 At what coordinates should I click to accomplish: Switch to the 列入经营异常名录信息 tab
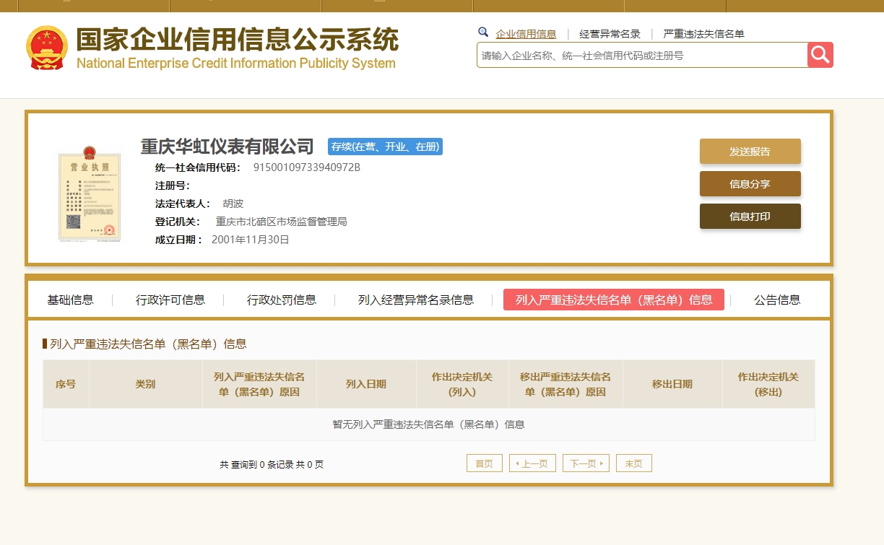pyautogui.click(x=416, y=300)
